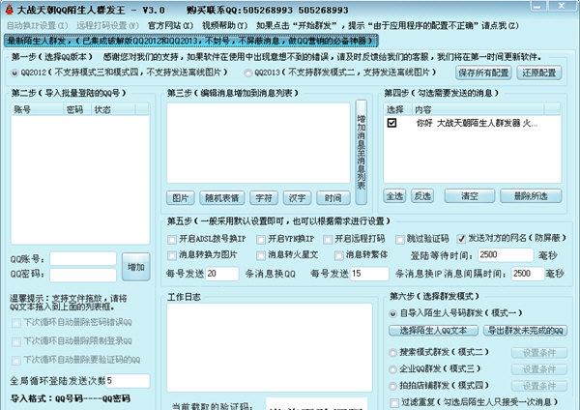Click the messages-per-IP field showing 15
580x410 pixels.
[x=369, y=274]
